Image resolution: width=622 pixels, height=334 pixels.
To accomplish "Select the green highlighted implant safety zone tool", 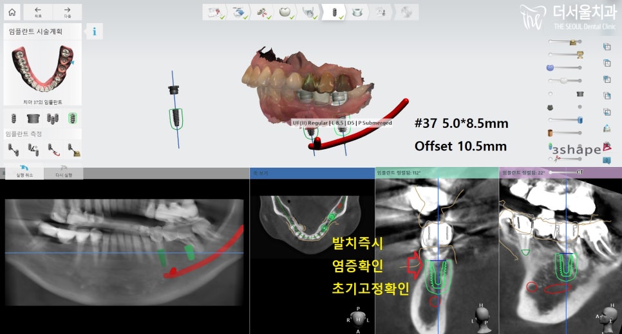I will pos(74,118).
